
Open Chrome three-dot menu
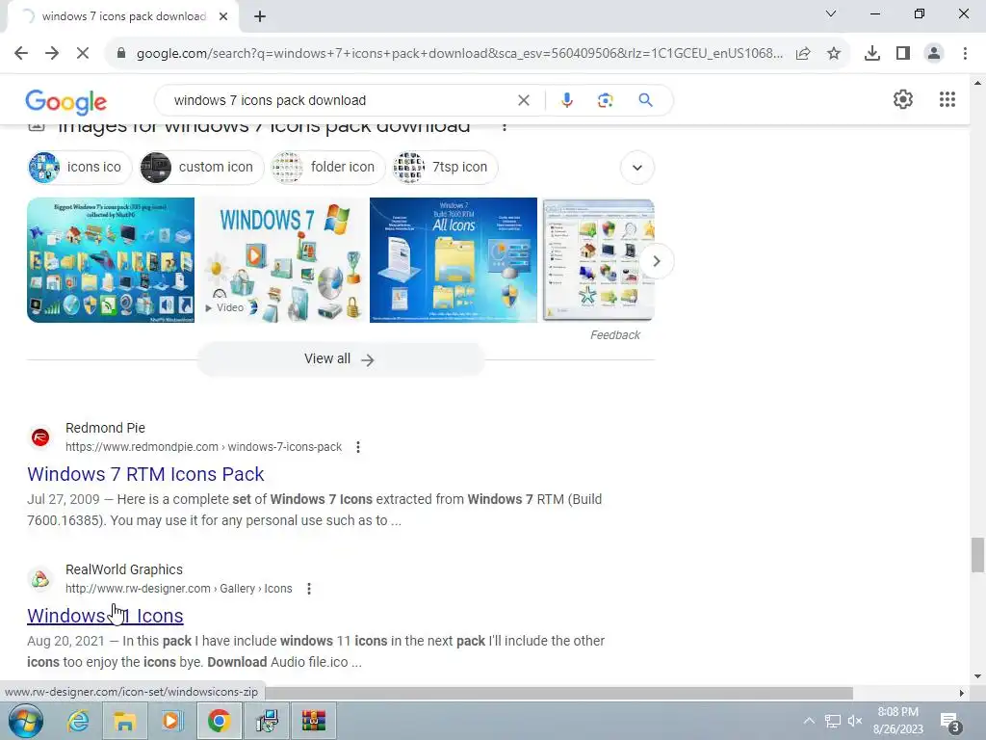[965, 54]
